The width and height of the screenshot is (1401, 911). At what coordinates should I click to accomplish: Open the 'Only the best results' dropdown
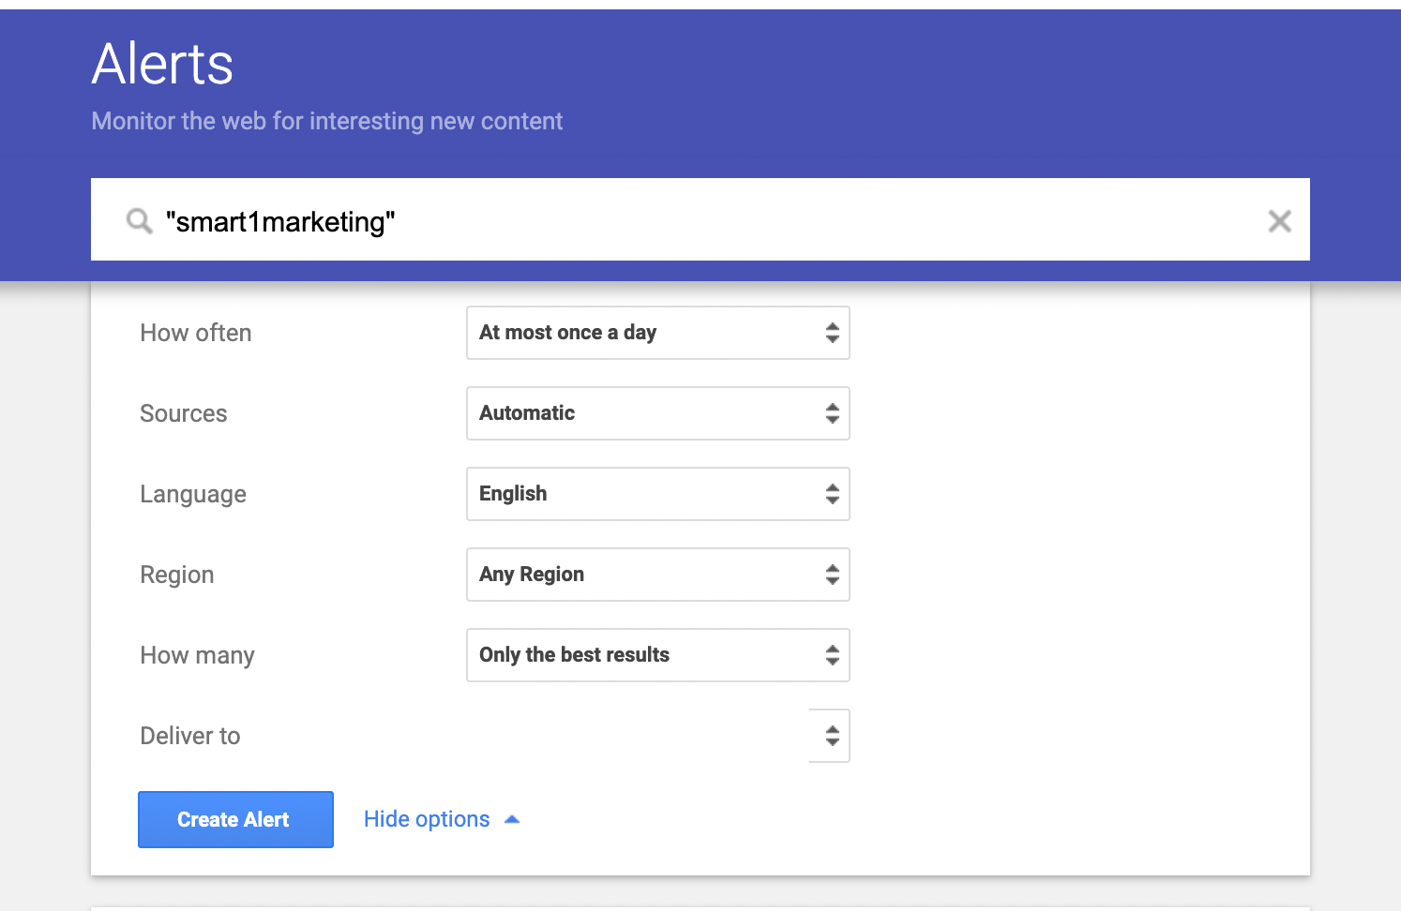click(x=656, y=655)
